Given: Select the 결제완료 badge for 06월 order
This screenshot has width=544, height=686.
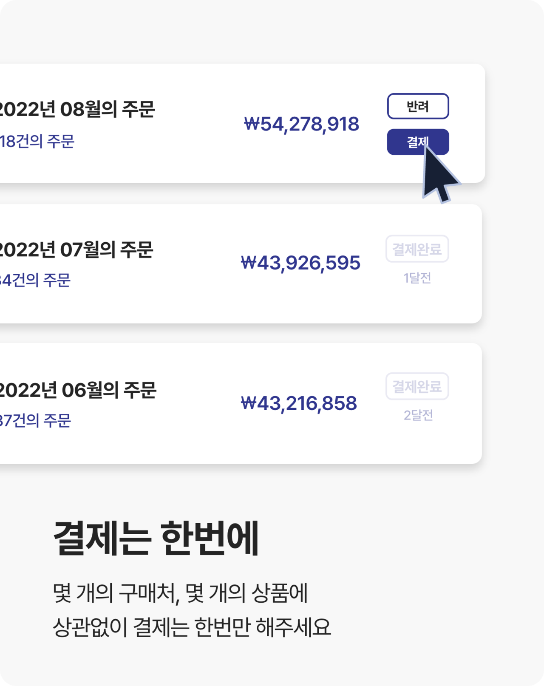Looking at the screenshot, I should (417, 386).
